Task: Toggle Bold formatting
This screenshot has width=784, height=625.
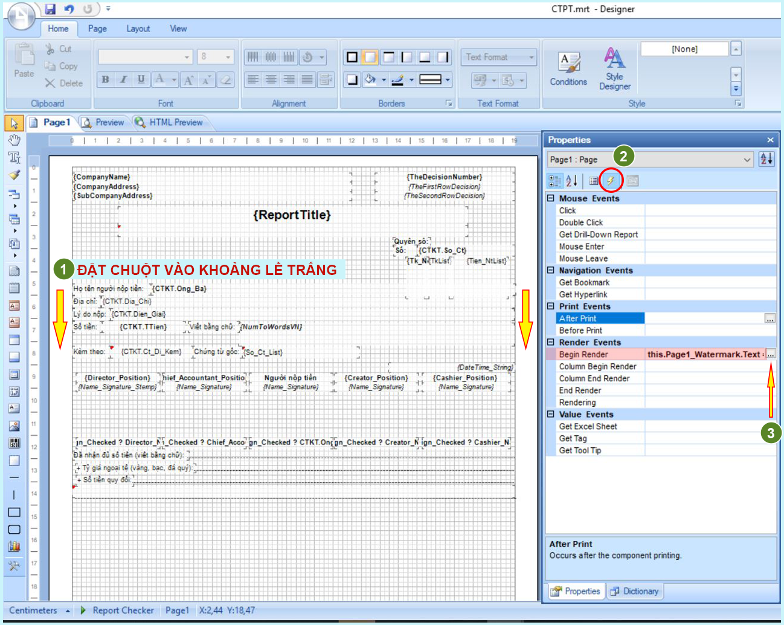Action: [105, 79]
